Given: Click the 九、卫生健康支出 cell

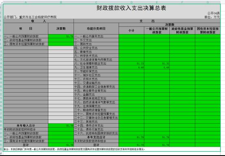Looking at the screenshot, I should (96, 67).
